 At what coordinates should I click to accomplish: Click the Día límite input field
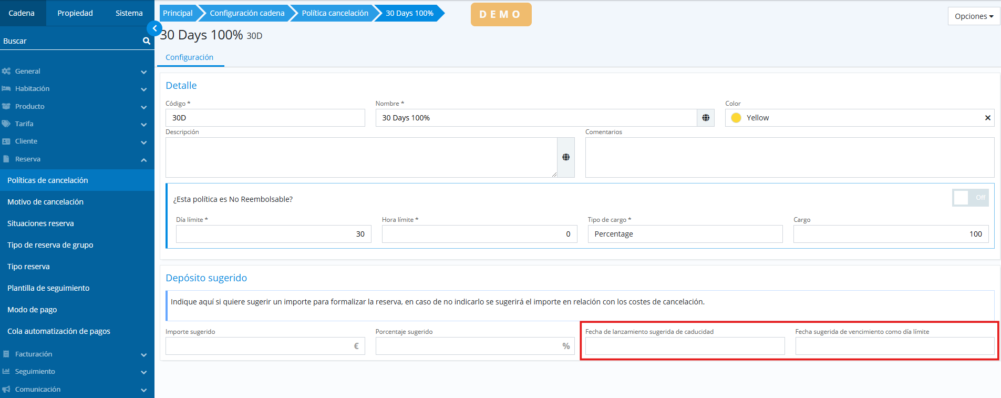click(x=273, y=234)
